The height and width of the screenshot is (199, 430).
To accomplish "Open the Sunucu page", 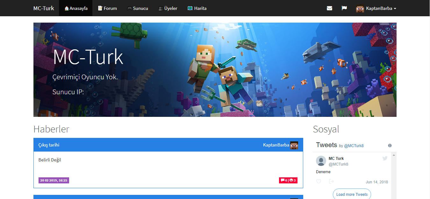I will click(x=138, y=8).
